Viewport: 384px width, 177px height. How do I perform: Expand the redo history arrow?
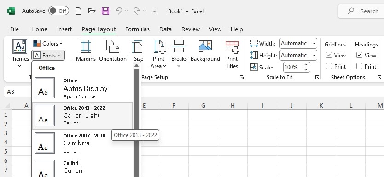tap(144, 11)
